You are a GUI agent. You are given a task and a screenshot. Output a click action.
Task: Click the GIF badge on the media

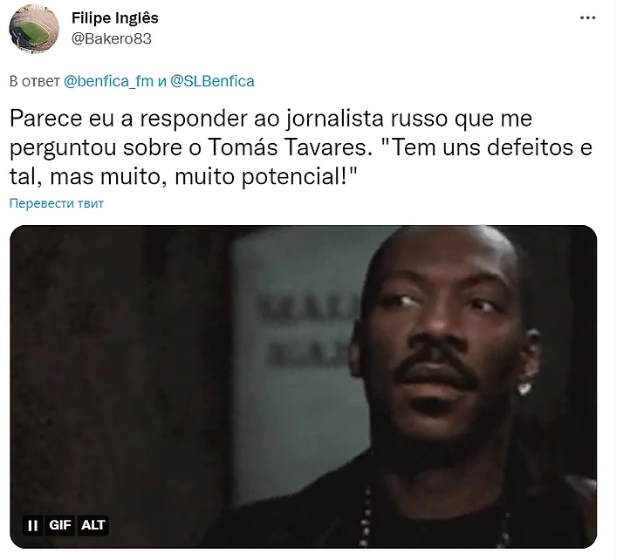[60, 525]
